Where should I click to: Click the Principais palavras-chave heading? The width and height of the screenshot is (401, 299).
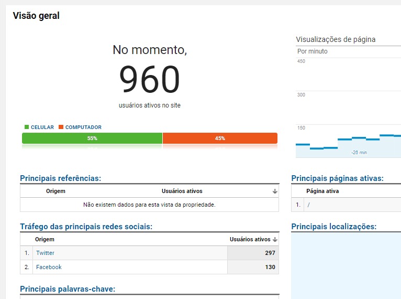point(68,289)
